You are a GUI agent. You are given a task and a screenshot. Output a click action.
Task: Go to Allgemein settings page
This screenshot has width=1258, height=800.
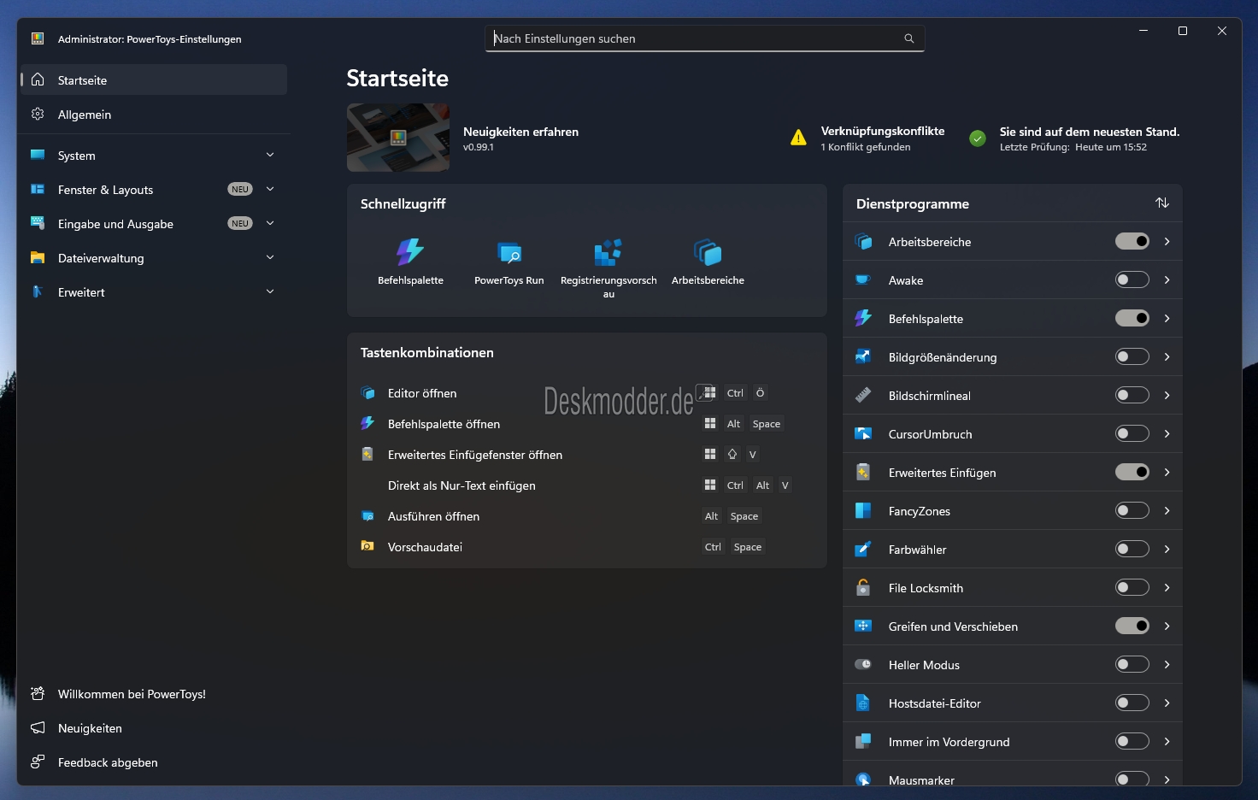coord(85,115)
